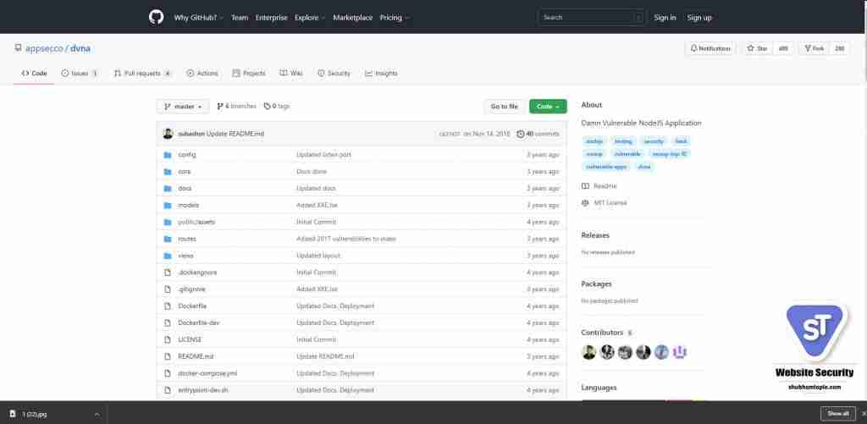The height and width of the screenshot is (424, 867).
Task: Open the README.md file
Action: 196,356
